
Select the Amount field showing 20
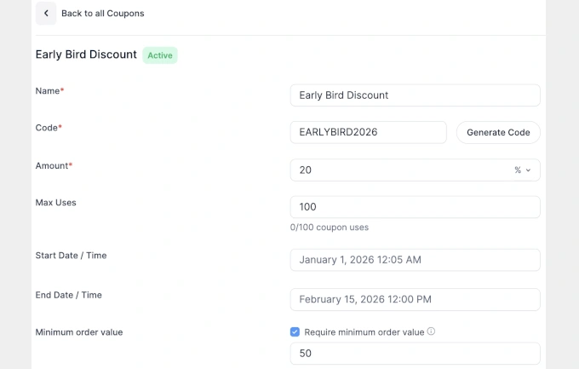[x=398, y=170]
